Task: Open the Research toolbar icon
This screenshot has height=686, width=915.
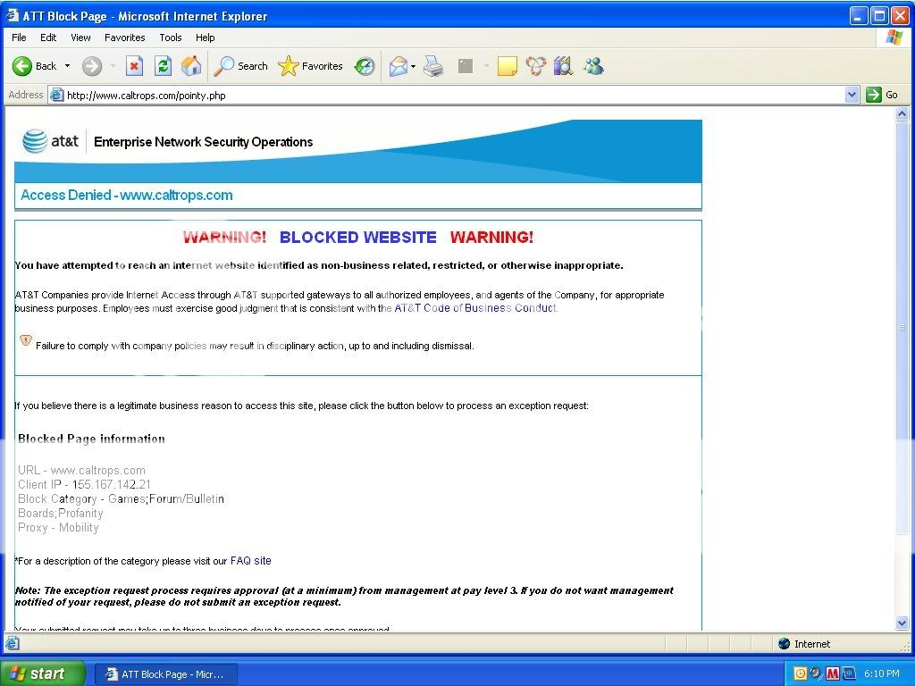Action: [x=563, y=66]
